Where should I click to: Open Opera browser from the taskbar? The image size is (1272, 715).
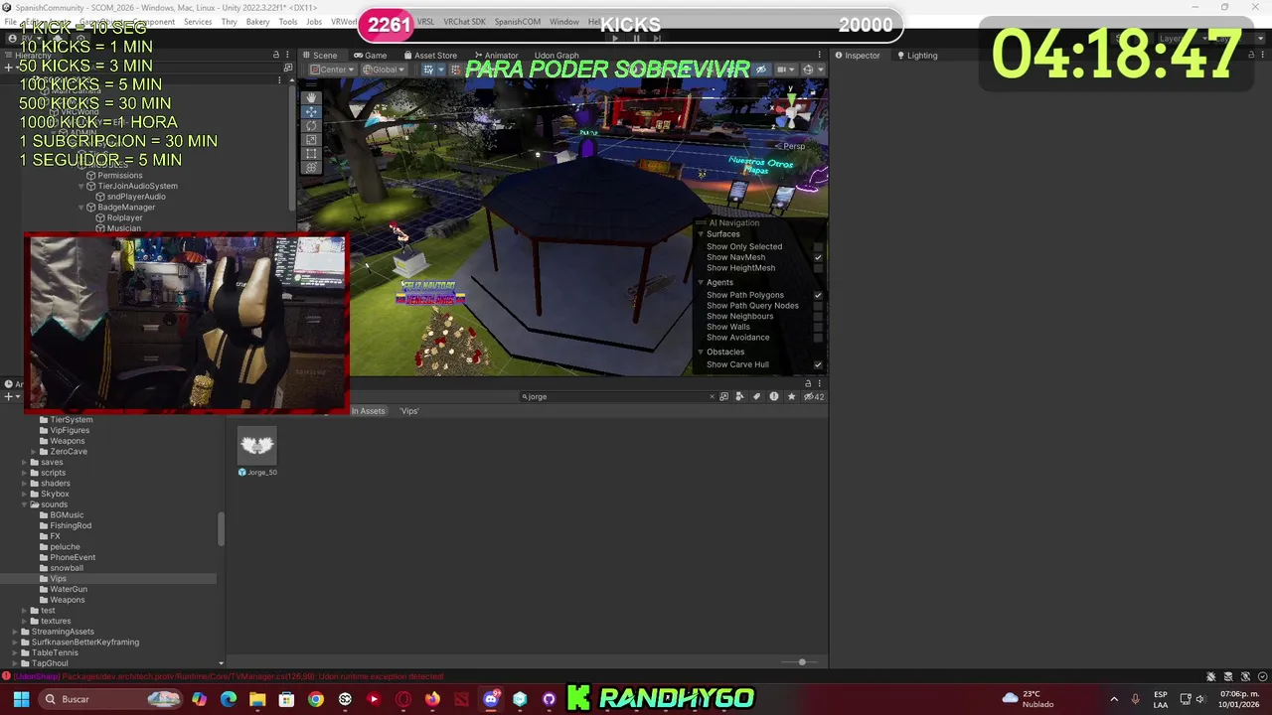coord(402,699)
